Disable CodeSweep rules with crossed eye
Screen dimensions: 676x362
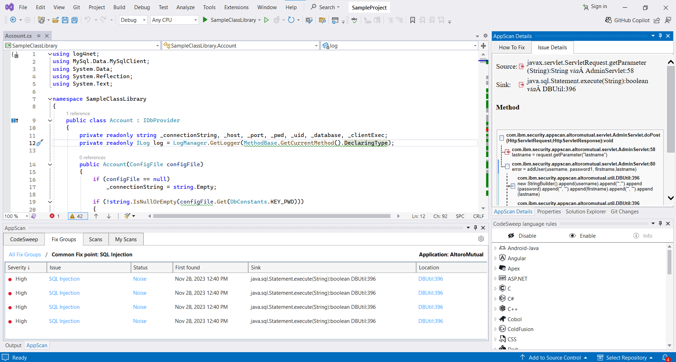tap(511, 236)
